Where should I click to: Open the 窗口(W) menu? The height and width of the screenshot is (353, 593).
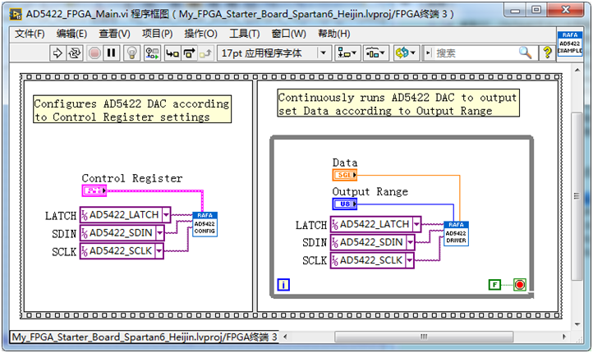(288, 34)
